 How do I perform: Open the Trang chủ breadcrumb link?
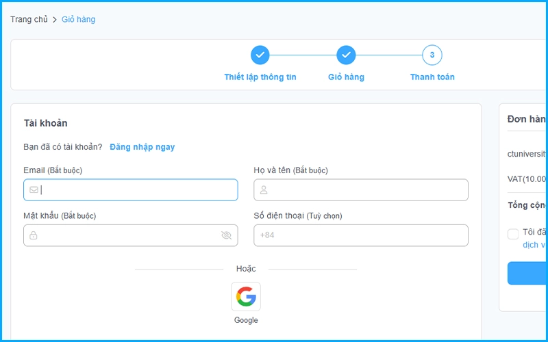click(x=29, y=19)
